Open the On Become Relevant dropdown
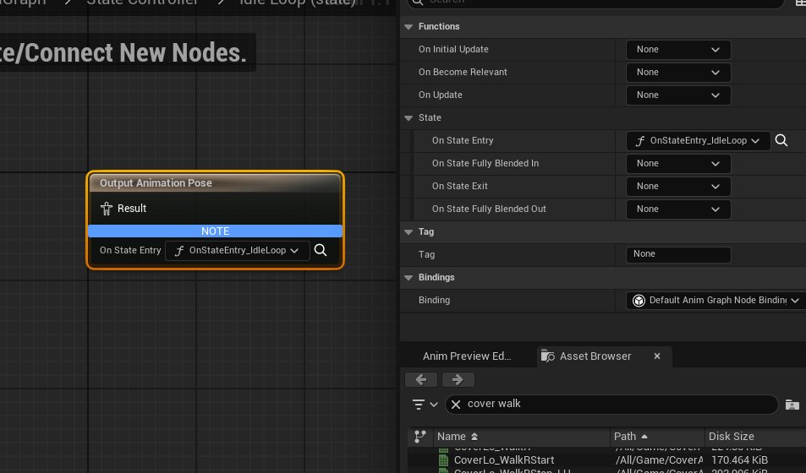 678,73
